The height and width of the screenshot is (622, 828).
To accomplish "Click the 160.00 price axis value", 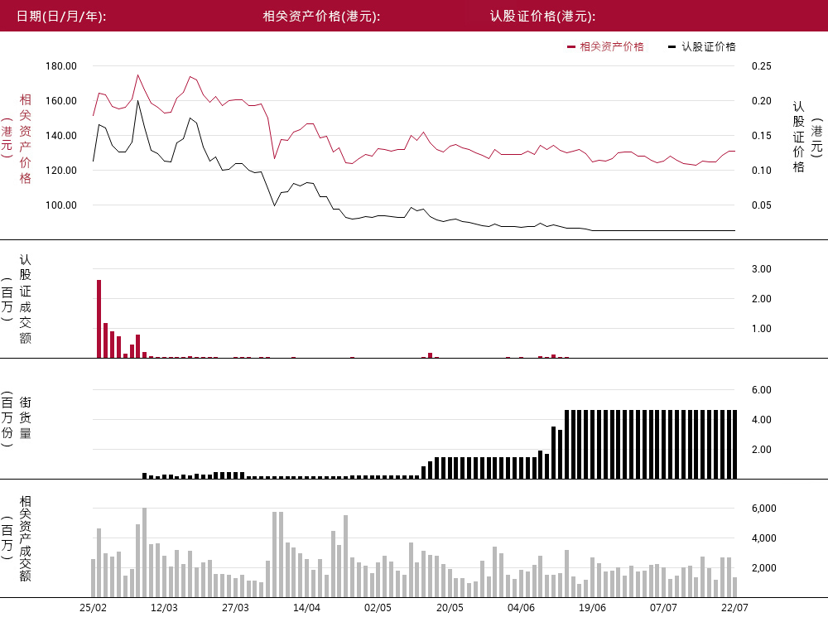I will pyautogui.click(x=61, y=101).
